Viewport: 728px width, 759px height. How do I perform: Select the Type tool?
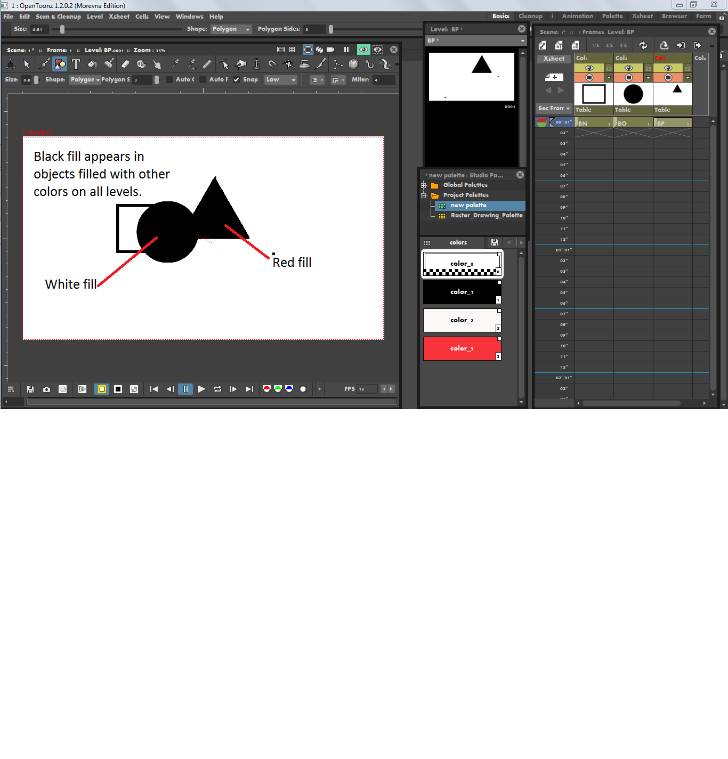(76, 64)
